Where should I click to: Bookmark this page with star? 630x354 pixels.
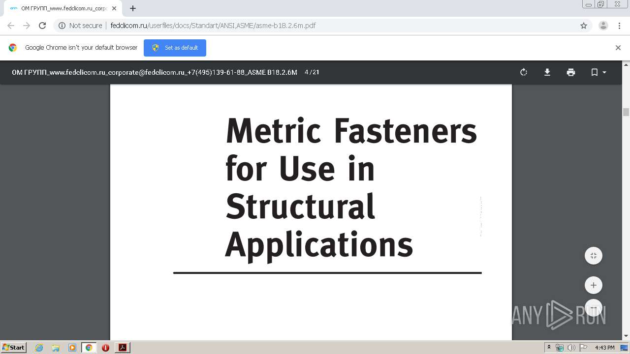tap(584, 26)
